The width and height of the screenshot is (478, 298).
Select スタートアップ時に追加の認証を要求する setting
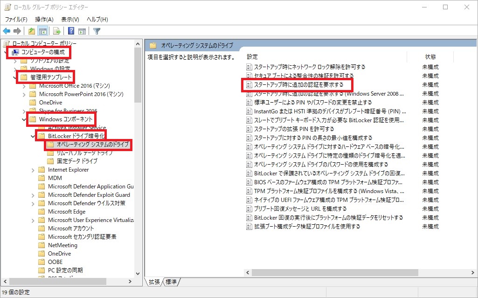[299, 85]
